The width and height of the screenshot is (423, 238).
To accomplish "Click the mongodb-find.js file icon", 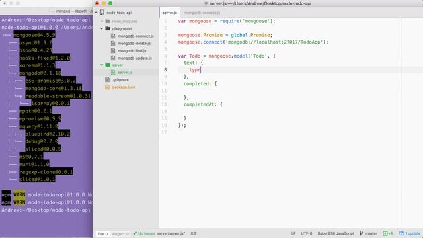I will tap(113, 50).
